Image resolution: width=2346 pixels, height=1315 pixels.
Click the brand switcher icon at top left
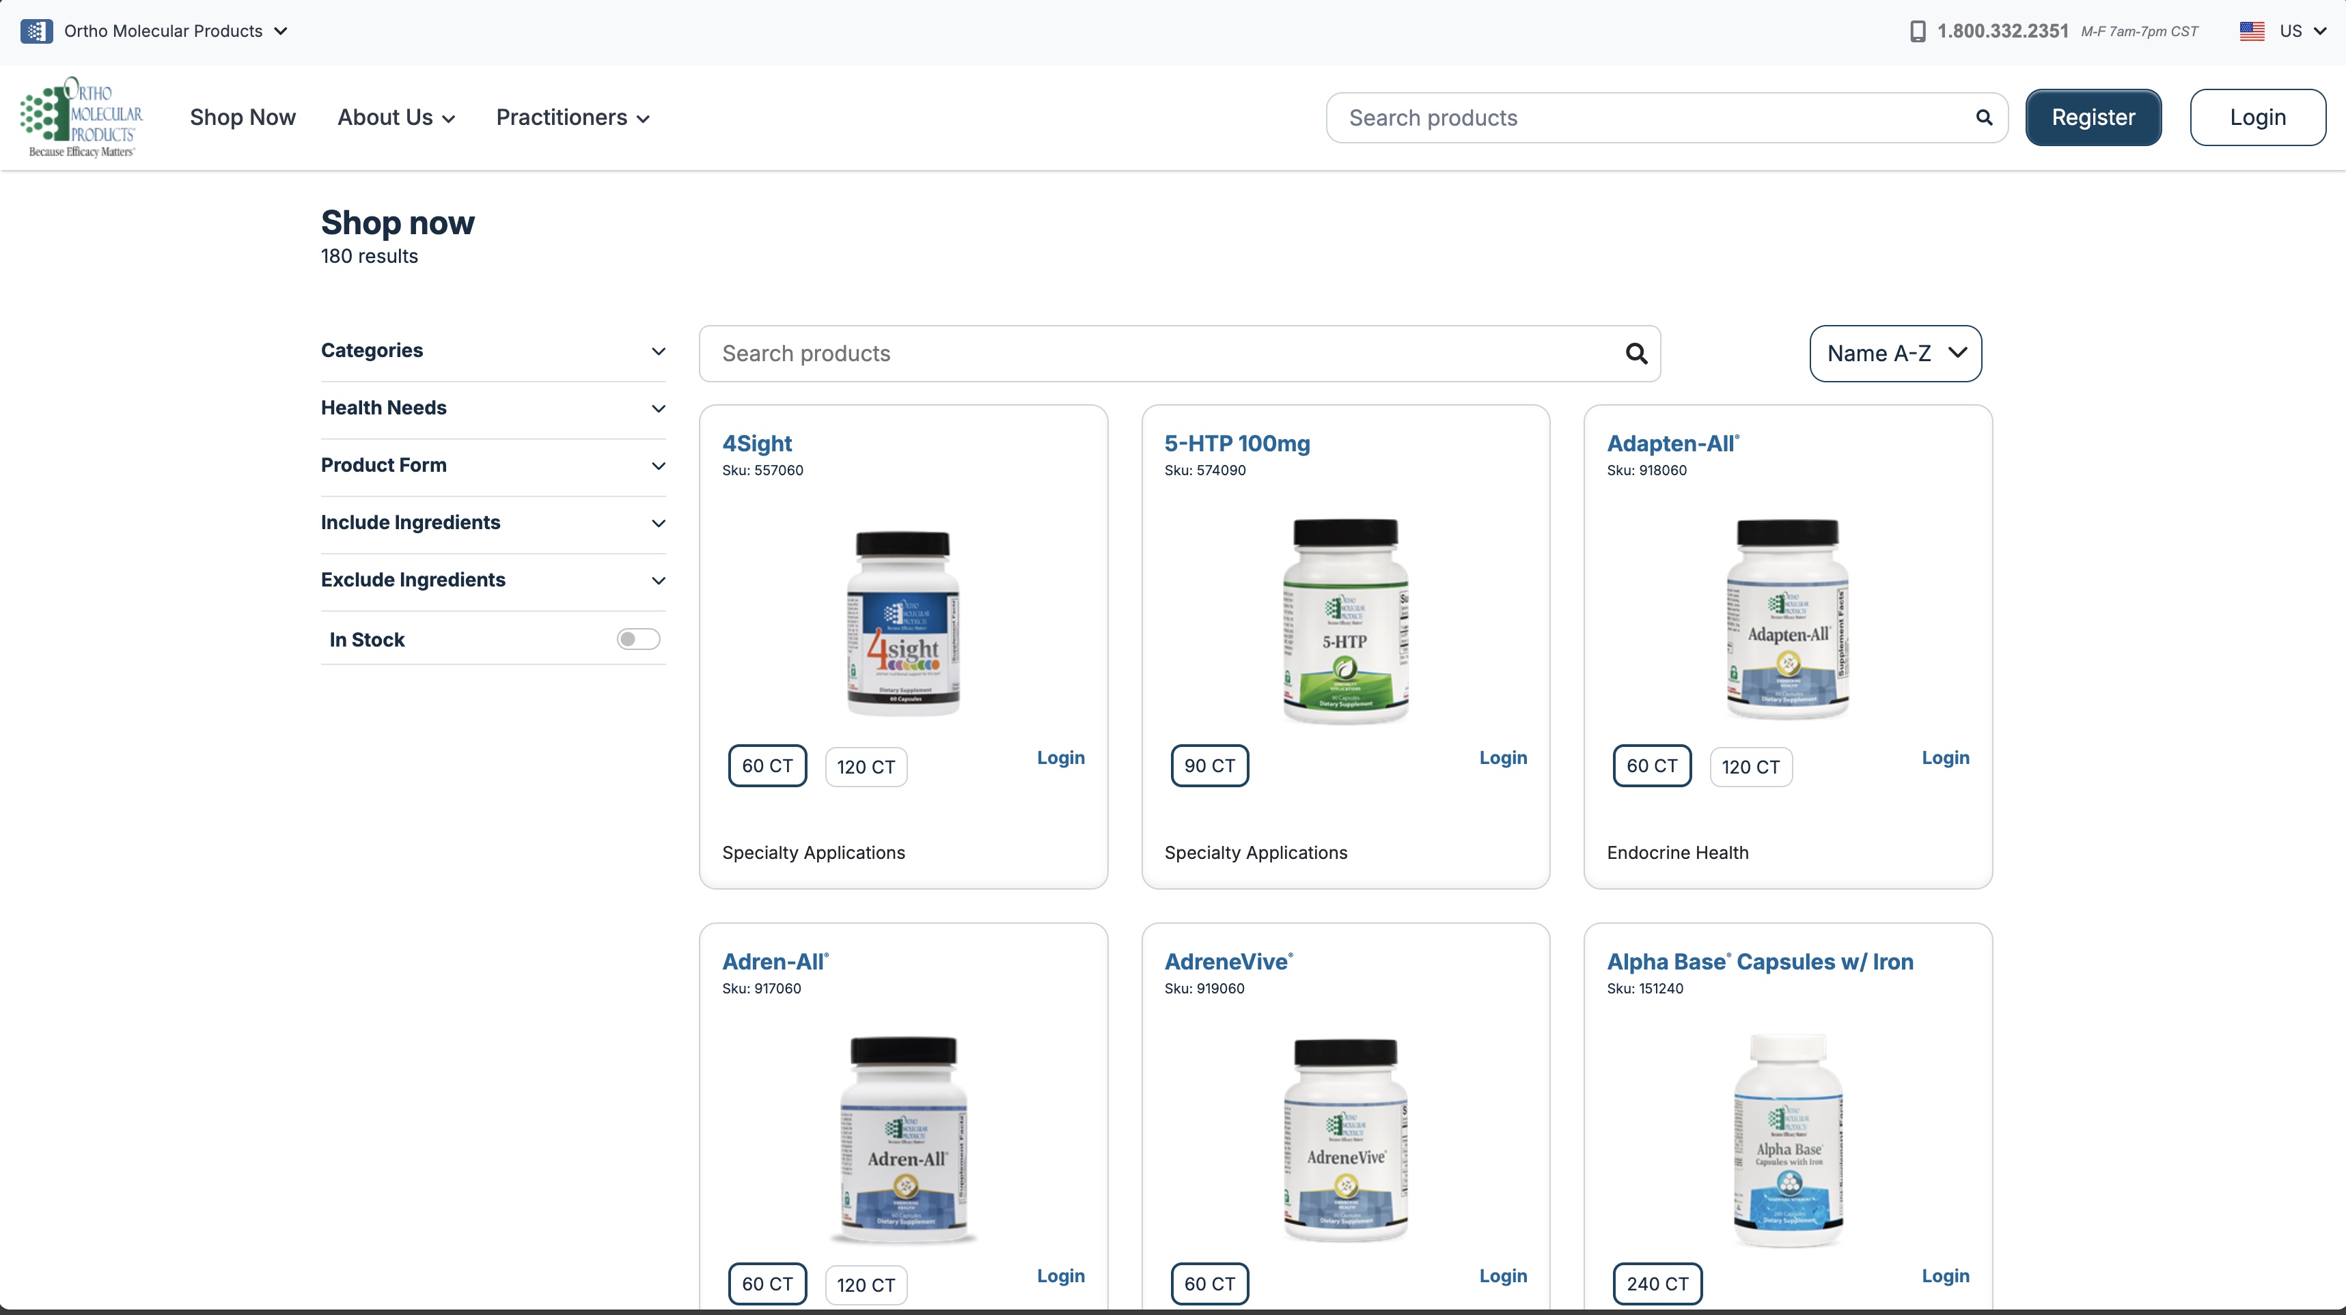[36, 31]
